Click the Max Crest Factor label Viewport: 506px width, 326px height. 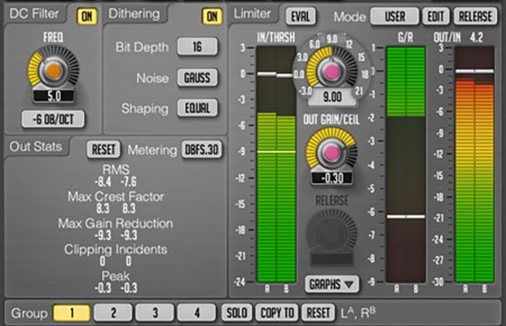pos(116,197)
